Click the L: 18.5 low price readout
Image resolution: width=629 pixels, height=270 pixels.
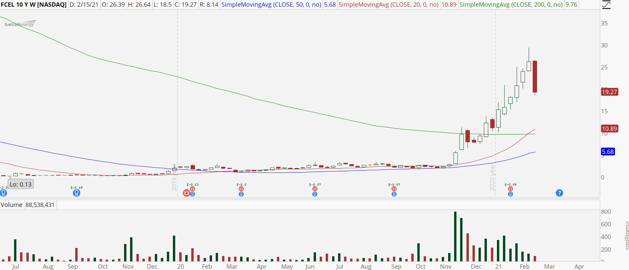163,5
